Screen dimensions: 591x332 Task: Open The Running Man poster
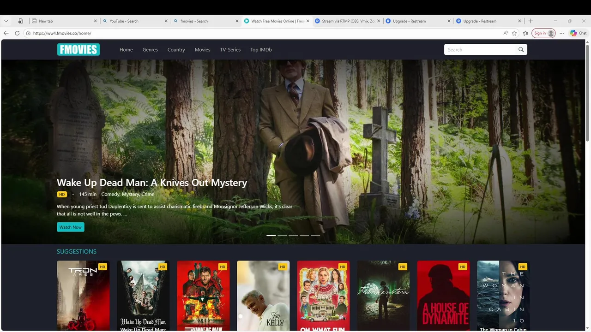[203, 296]
